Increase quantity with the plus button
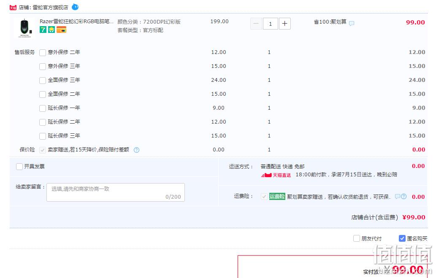This screenshot has width=436, height=278. tap(285, 24)
